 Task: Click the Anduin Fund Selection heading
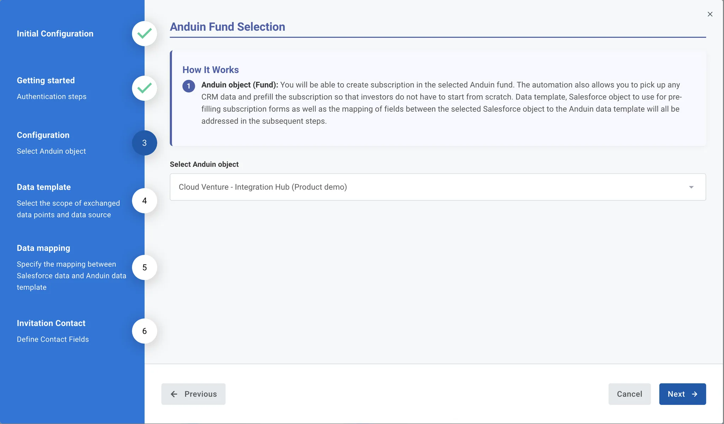point(227,27)
